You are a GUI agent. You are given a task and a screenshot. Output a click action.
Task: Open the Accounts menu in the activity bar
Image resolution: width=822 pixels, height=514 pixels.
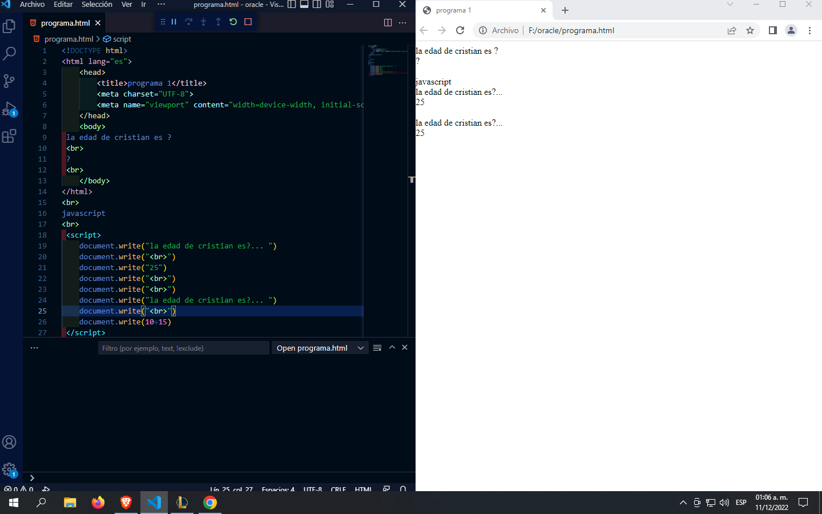9,442
